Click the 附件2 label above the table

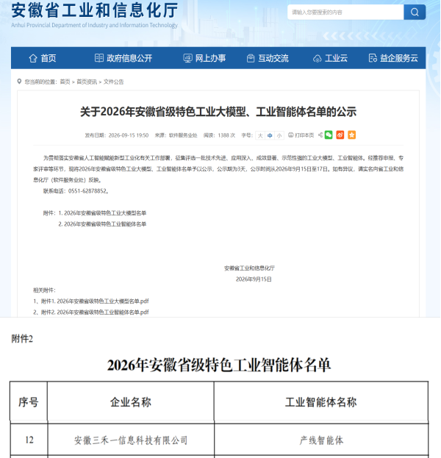tap(22, 339)
